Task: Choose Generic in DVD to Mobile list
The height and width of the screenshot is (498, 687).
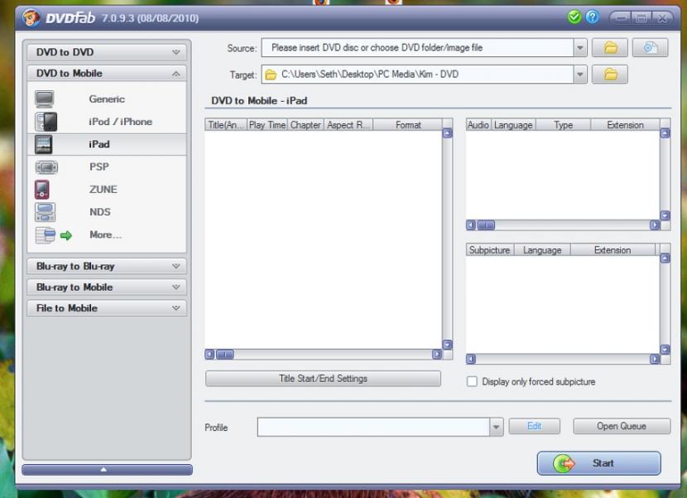Action: (107, 99)
